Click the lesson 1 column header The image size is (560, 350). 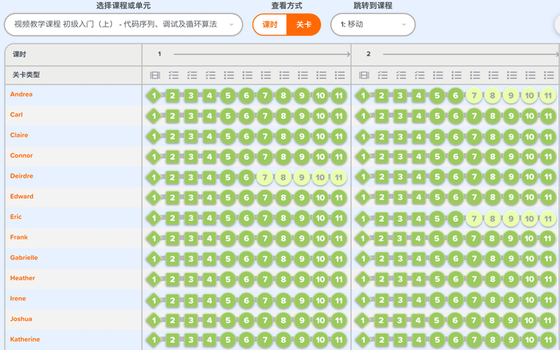[x=160, y=54]
